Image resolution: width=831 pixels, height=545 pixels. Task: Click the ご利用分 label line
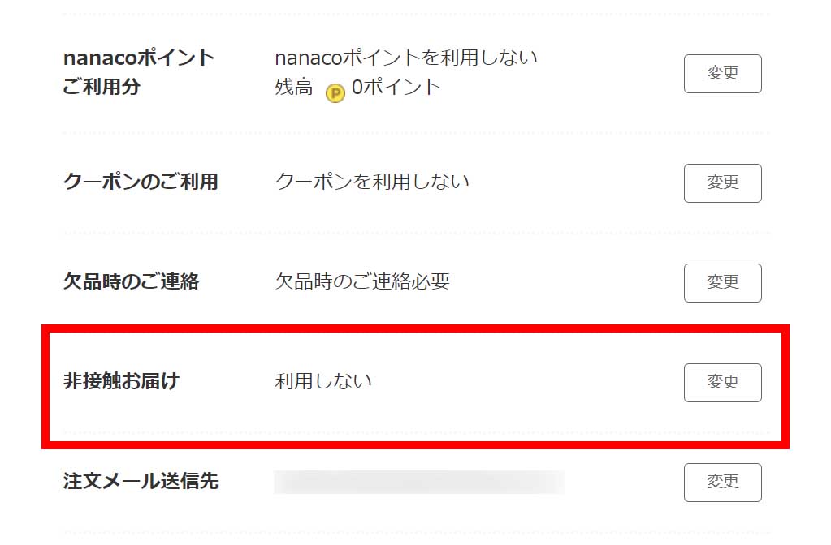tap(102, 87)
